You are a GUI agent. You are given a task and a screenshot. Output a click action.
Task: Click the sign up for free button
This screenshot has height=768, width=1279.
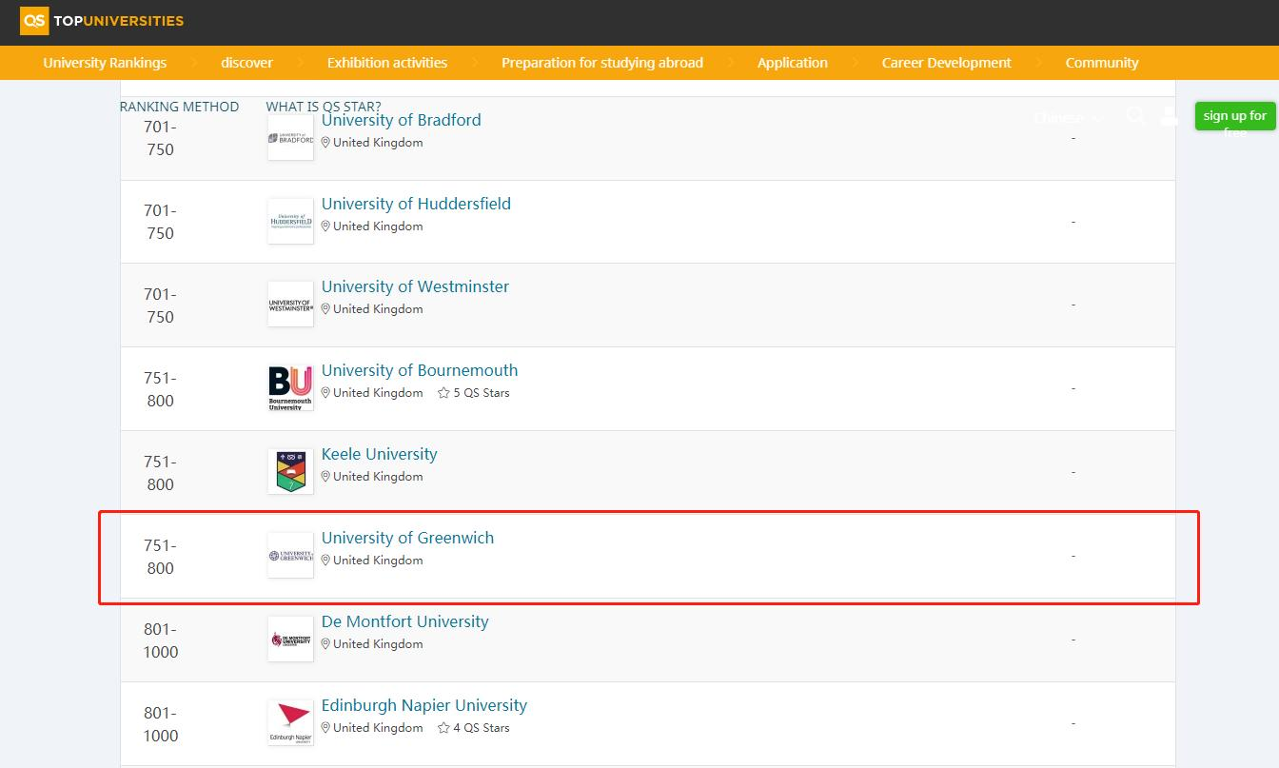click(x=1235, y=116)
